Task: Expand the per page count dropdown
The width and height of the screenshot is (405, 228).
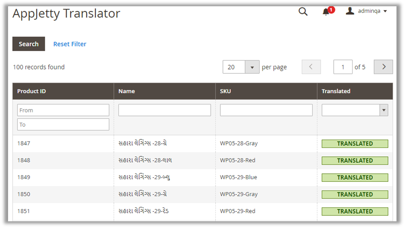Action: click(252, 67)
